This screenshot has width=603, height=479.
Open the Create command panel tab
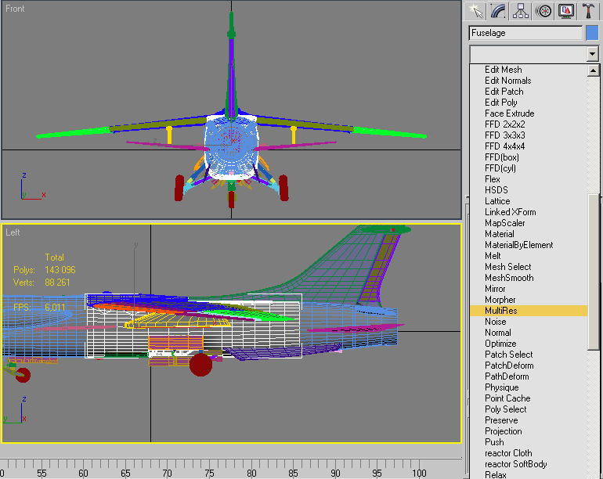[x=475, y=11]
